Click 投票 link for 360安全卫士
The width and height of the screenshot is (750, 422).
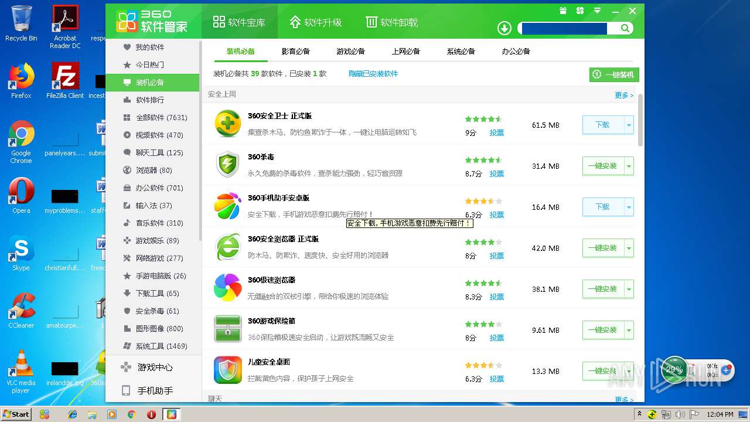pos(497,133)
